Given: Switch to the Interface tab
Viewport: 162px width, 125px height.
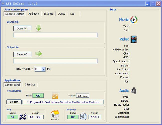Looking at the screenshot, I should pyautogui.click(x=30, y=84).
